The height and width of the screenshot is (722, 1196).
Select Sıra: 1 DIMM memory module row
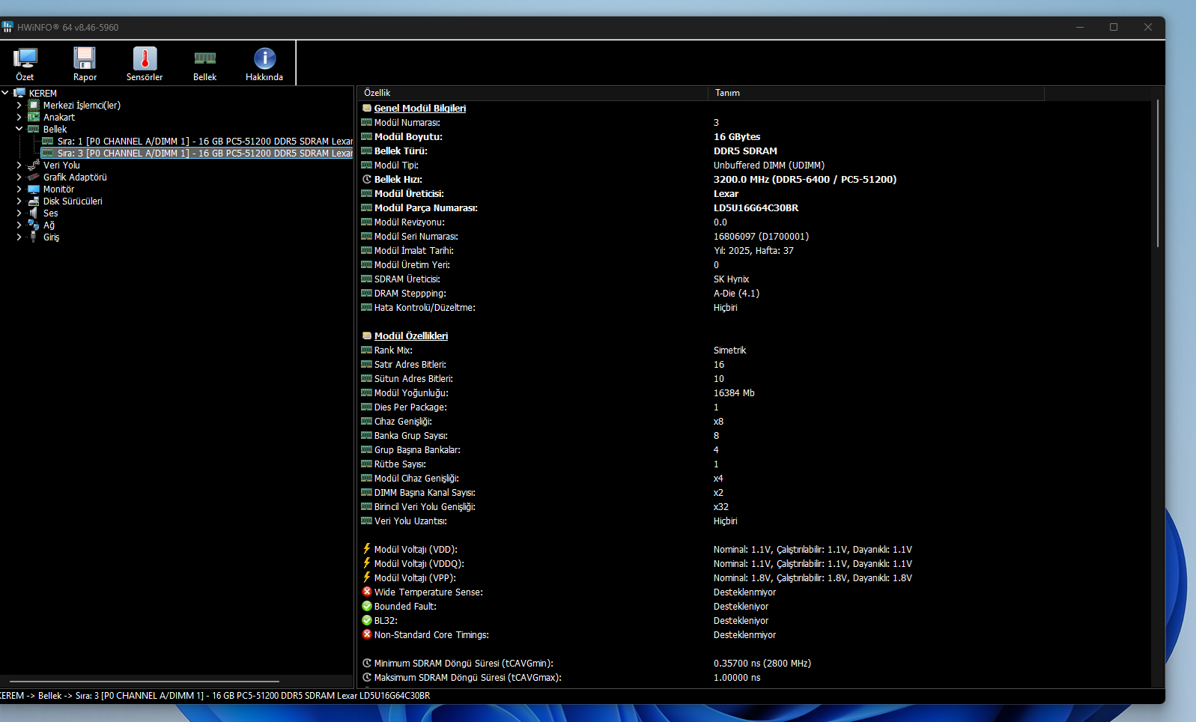pos(198,141)
